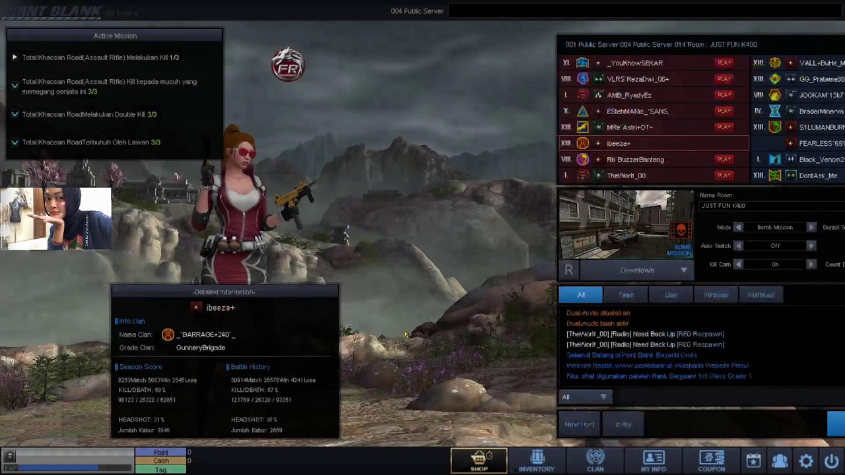Viewport: 845px width, 475px height.
Task: Click the green Tag currency bar
Action: pyautogui.click(x=161, y=470)
